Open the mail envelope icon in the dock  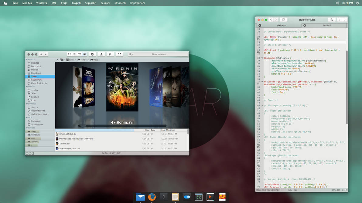pos(140,197)
